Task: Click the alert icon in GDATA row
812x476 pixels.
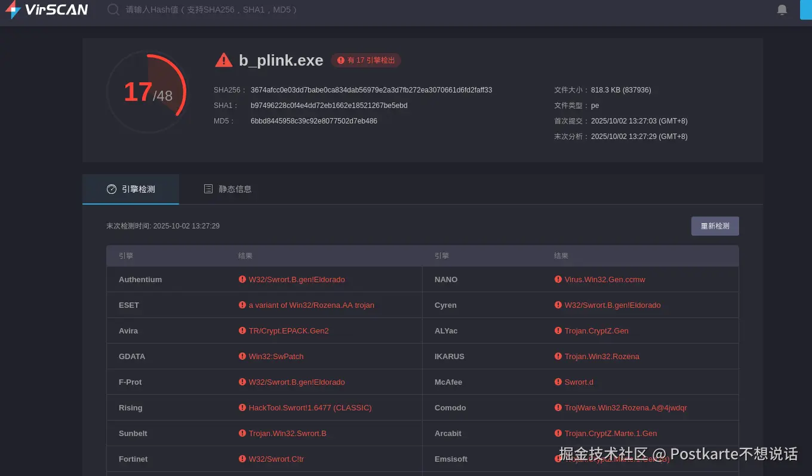Action: (x=242, y=356)
